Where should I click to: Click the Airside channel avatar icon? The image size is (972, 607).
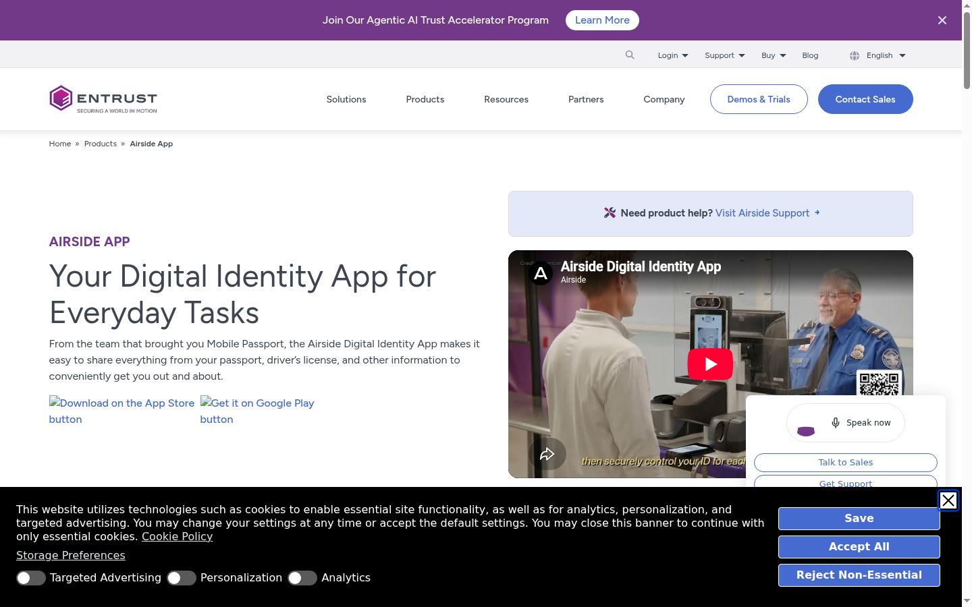click(541, 273)
